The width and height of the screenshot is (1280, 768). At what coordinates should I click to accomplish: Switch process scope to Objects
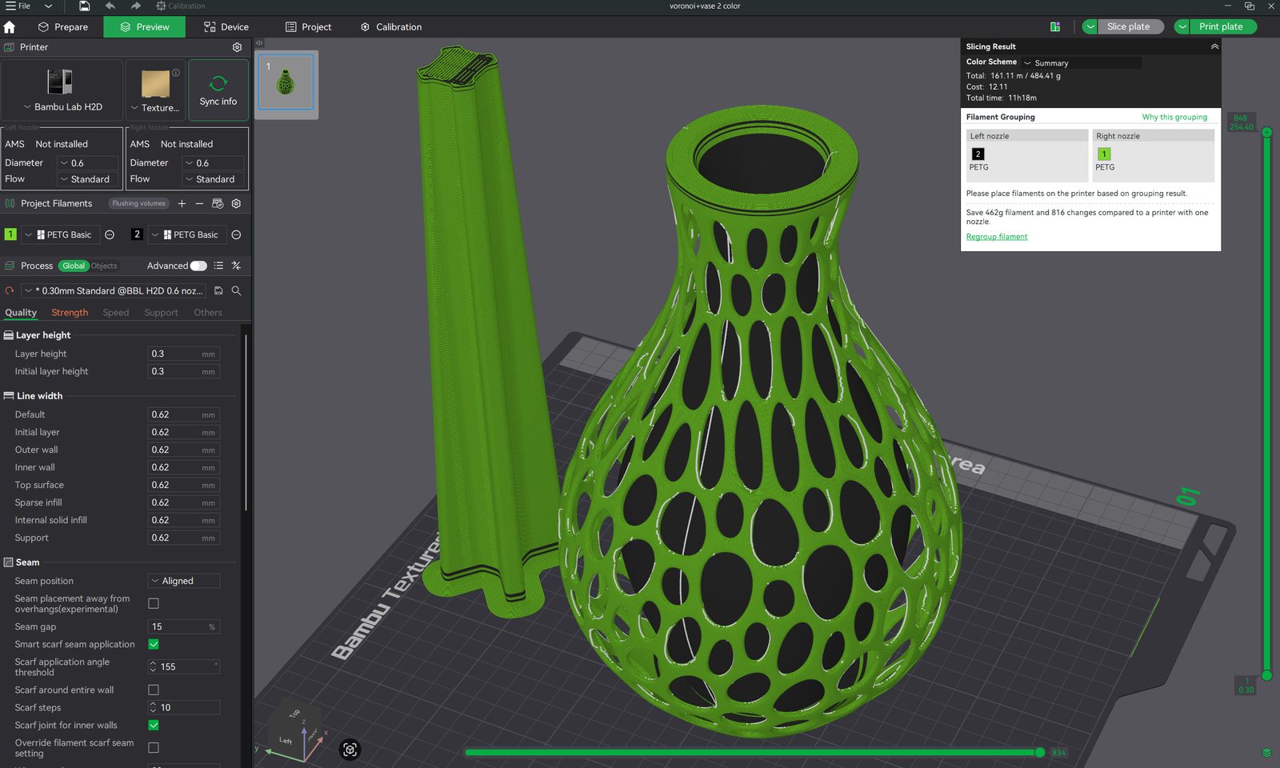tap(104, 266)
